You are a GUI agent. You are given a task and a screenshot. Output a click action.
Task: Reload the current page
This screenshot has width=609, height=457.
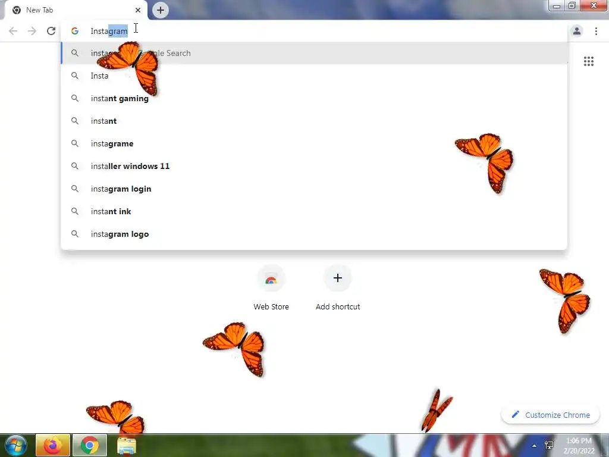pyautogui.click(x=51, y=31)
